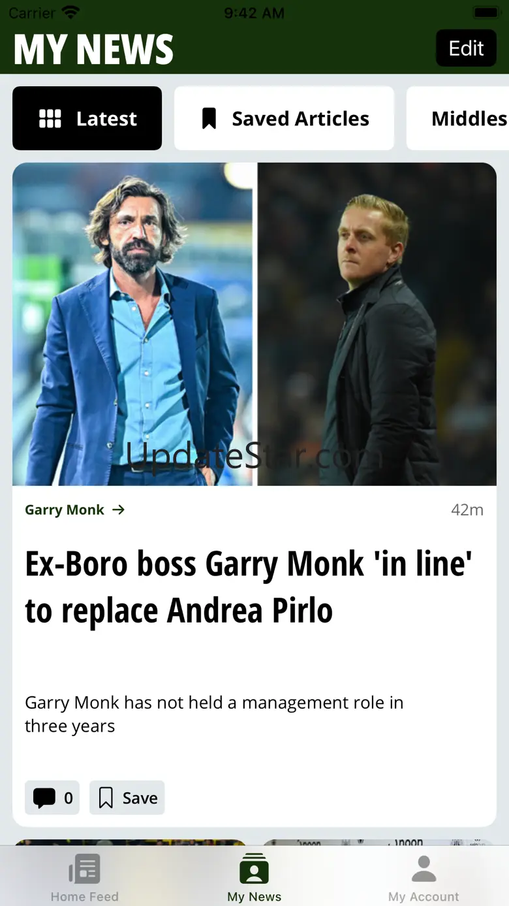
Task: Open the Saved Articles tab
Action: pyautogui.click(x=284, y=118)
